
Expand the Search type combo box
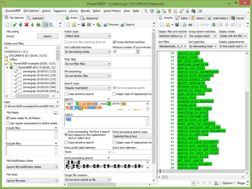pyautogui.click(x=87, y=88)
